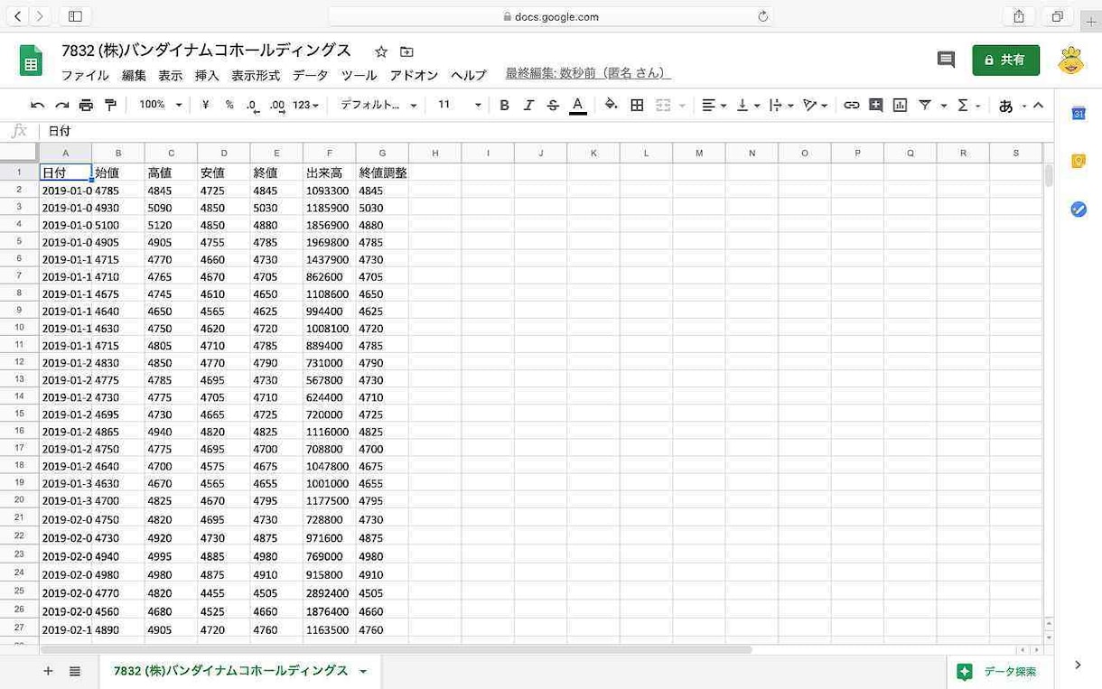
Task: Open text rotation dropdown
Action: [x=815, y=106]
